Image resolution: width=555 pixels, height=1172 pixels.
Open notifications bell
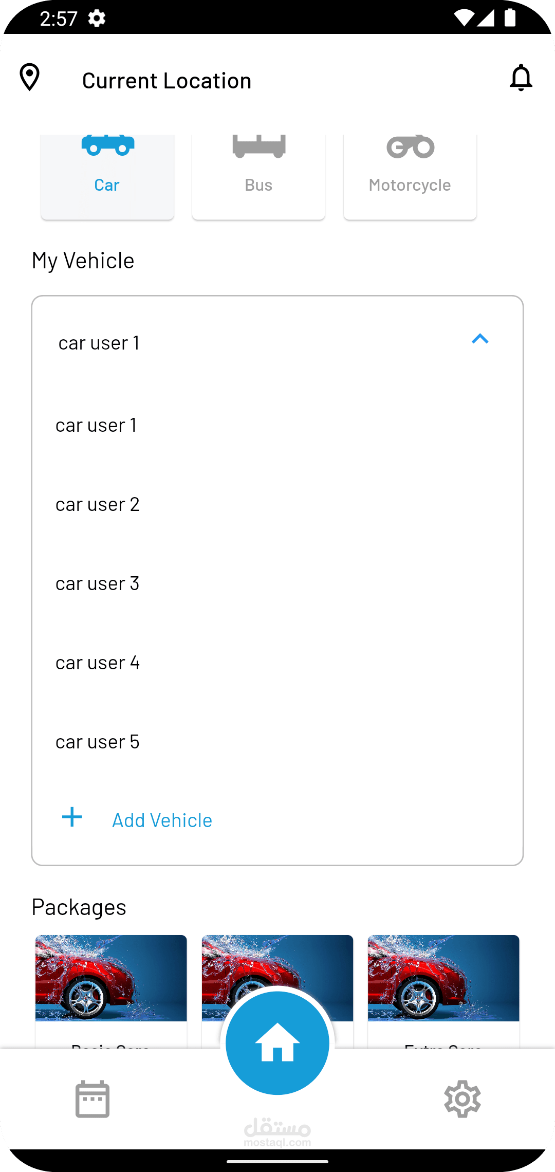pos(521,78)
